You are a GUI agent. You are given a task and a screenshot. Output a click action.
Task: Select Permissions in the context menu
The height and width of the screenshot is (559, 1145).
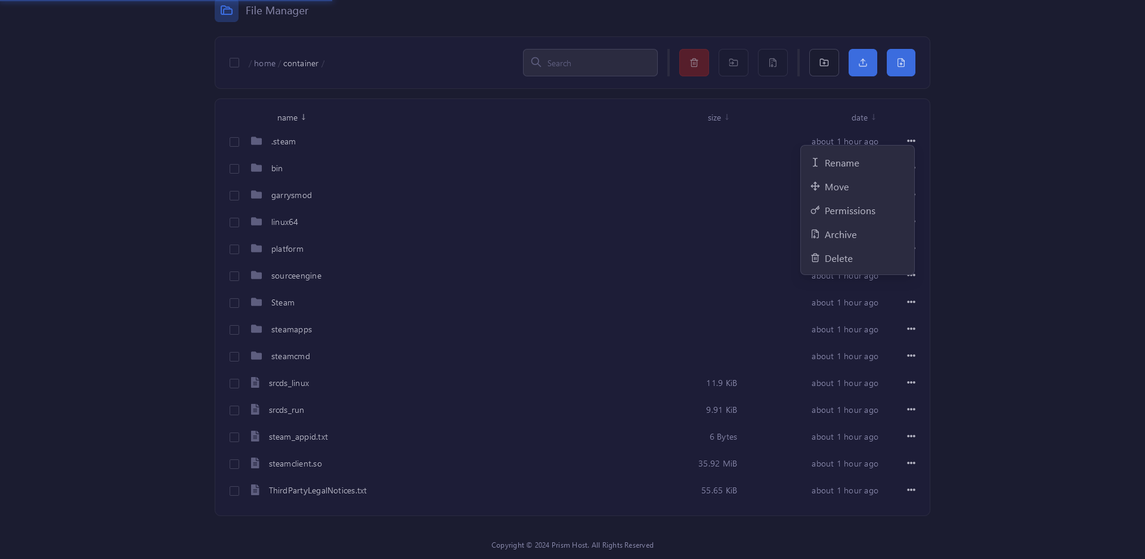click(x=849, y=211)
